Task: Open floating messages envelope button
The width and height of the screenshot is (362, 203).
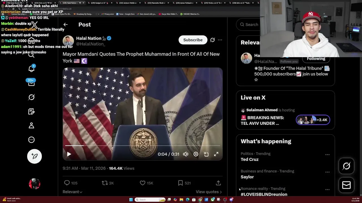Action: (346, 185)
